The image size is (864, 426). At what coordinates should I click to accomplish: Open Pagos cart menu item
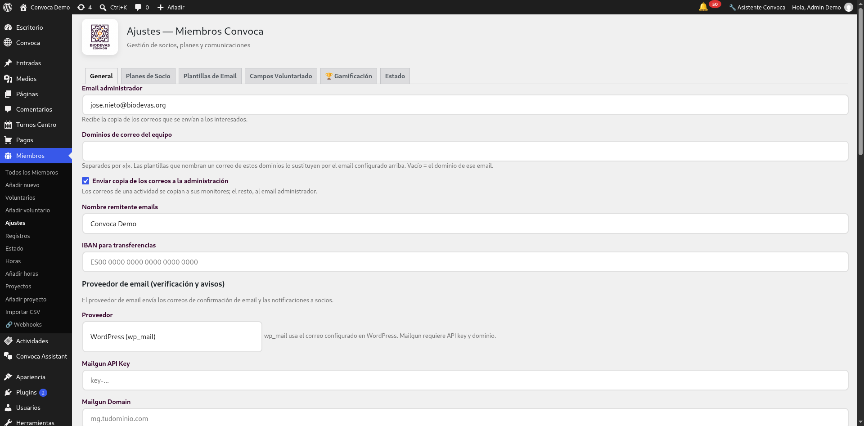click(36, 140)
